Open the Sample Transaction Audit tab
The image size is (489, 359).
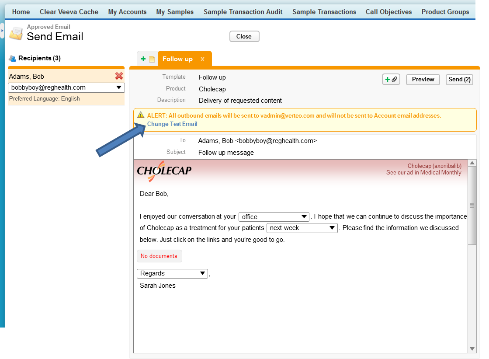coord(243,12)
